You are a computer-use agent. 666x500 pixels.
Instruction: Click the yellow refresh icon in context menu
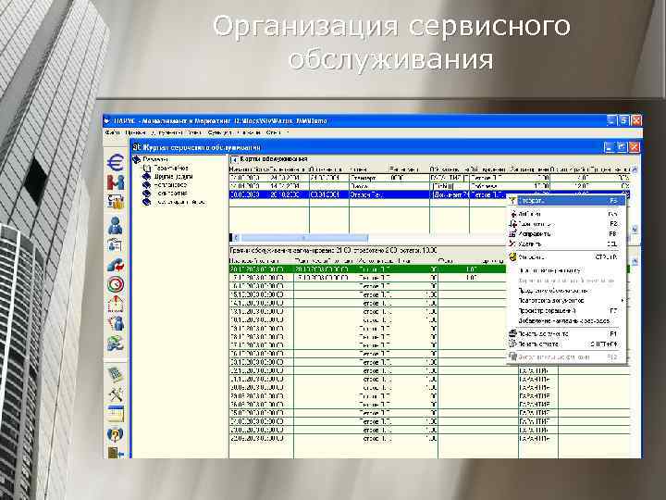pyautogui.click(x=512, y=256)
